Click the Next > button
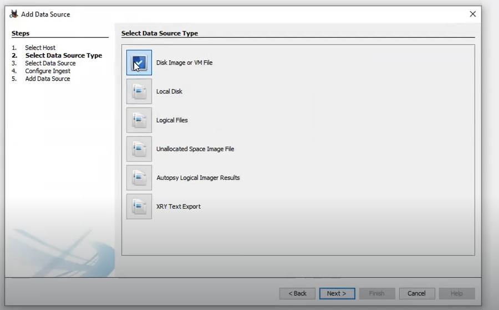The width and height of the screenshot is (499, 310). click(x=337, y=293)
